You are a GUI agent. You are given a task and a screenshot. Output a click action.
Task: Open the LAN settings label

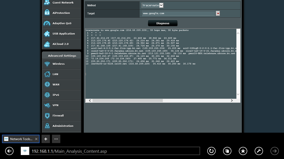coord(55,74)
